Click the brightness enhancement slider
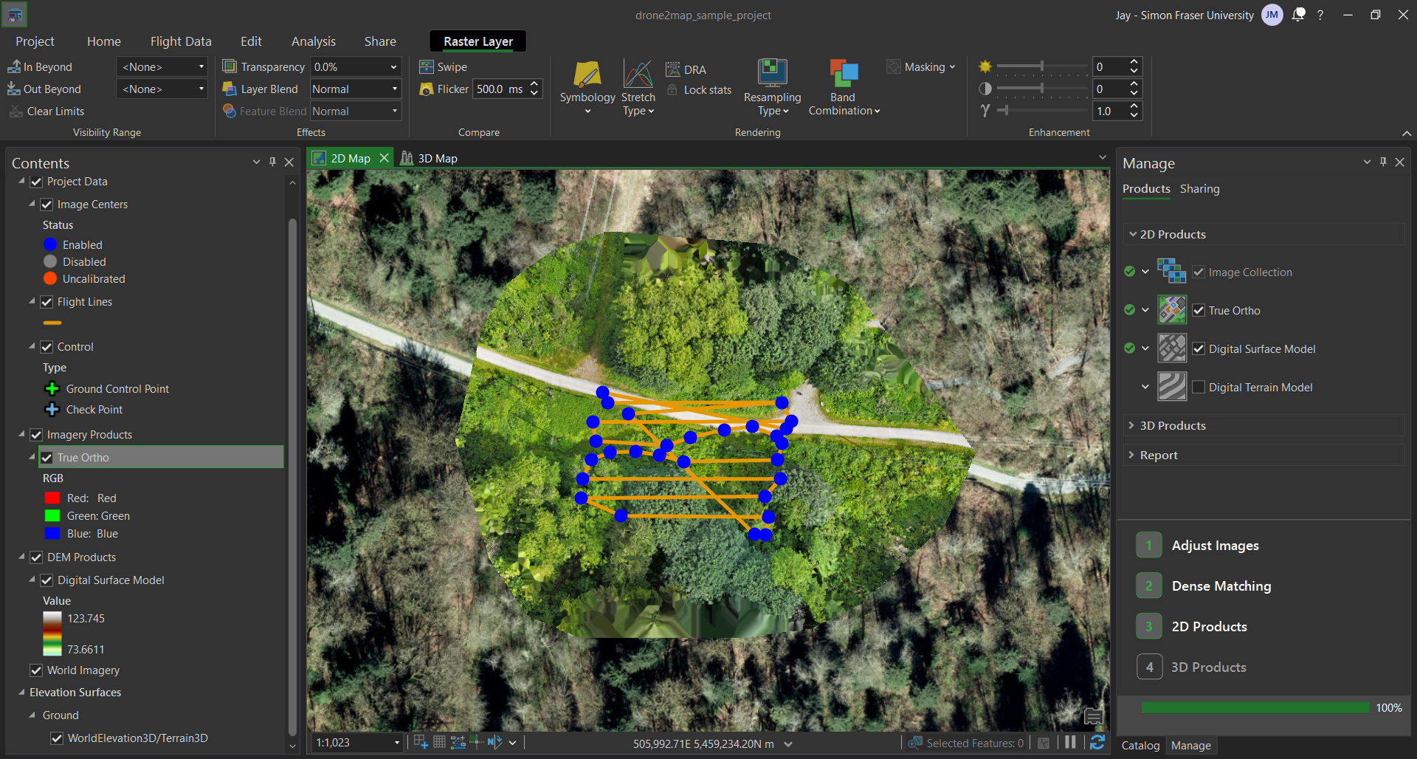 click(x=1041, y=66)
